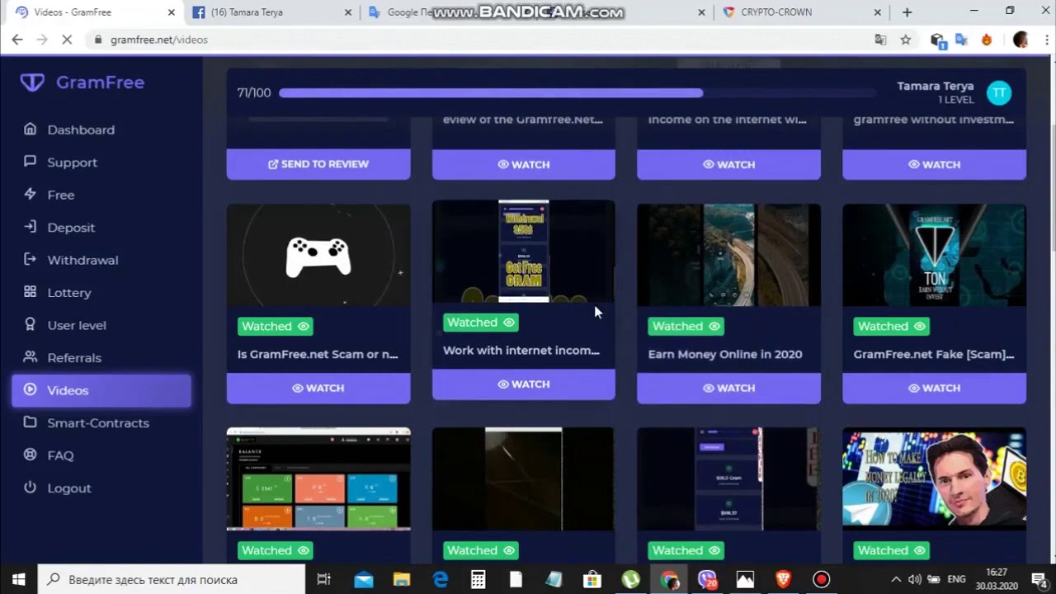1056x594 pixels.
Task: Click the Watched eye badge above 'GramFree.net Fake [Scam]'
Action: [x=891, y=326]
